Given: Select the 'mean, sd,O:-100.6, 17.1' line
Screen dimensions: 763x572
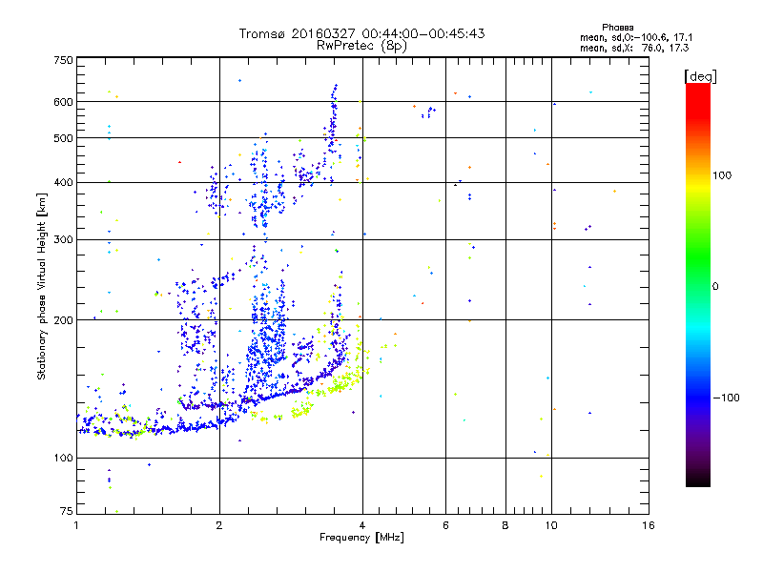Looking at the screenshot, I should point(636,37).
